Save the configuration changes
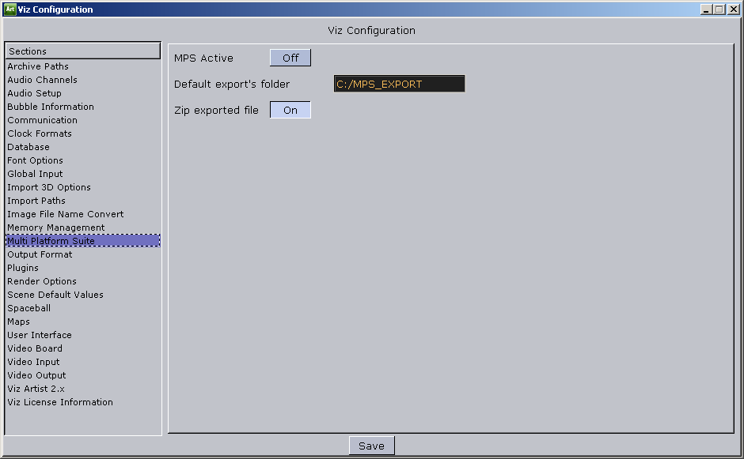Screen dimensions: 744x459 371,445
